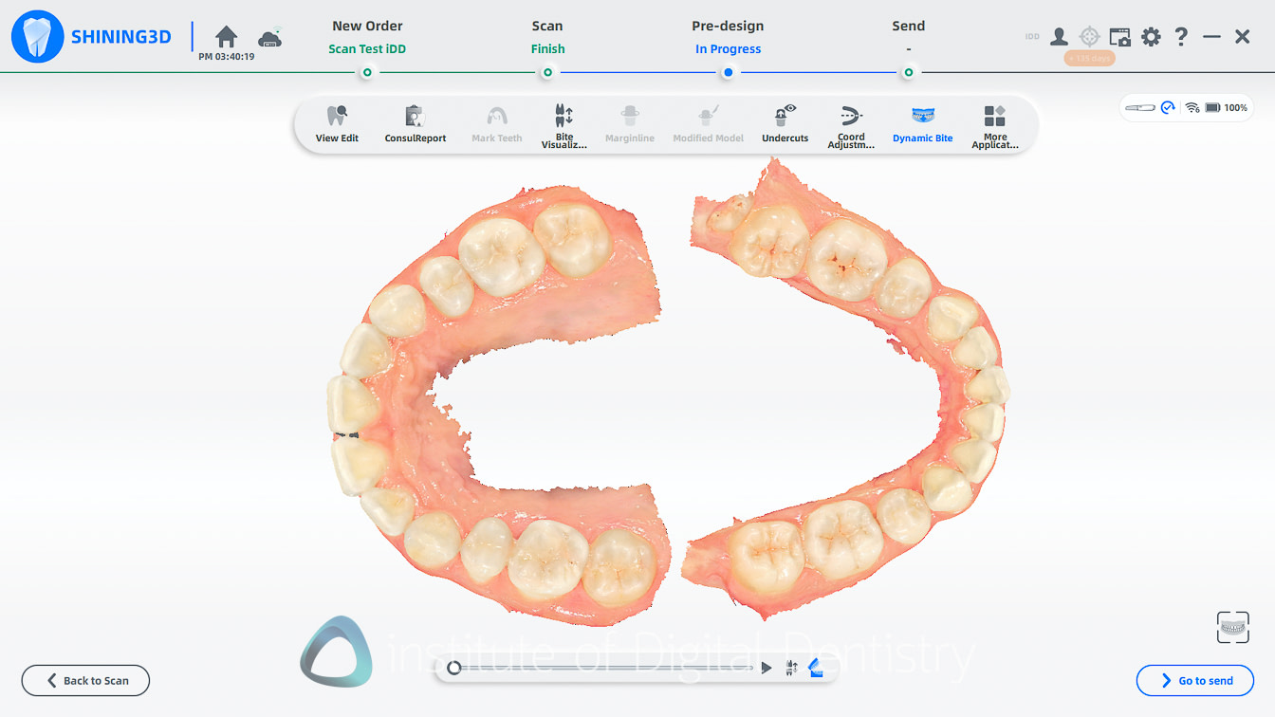This screenshot has width=1275, height=717.
Task: Open the ConsulReport tool
Action: click(415, 124)
